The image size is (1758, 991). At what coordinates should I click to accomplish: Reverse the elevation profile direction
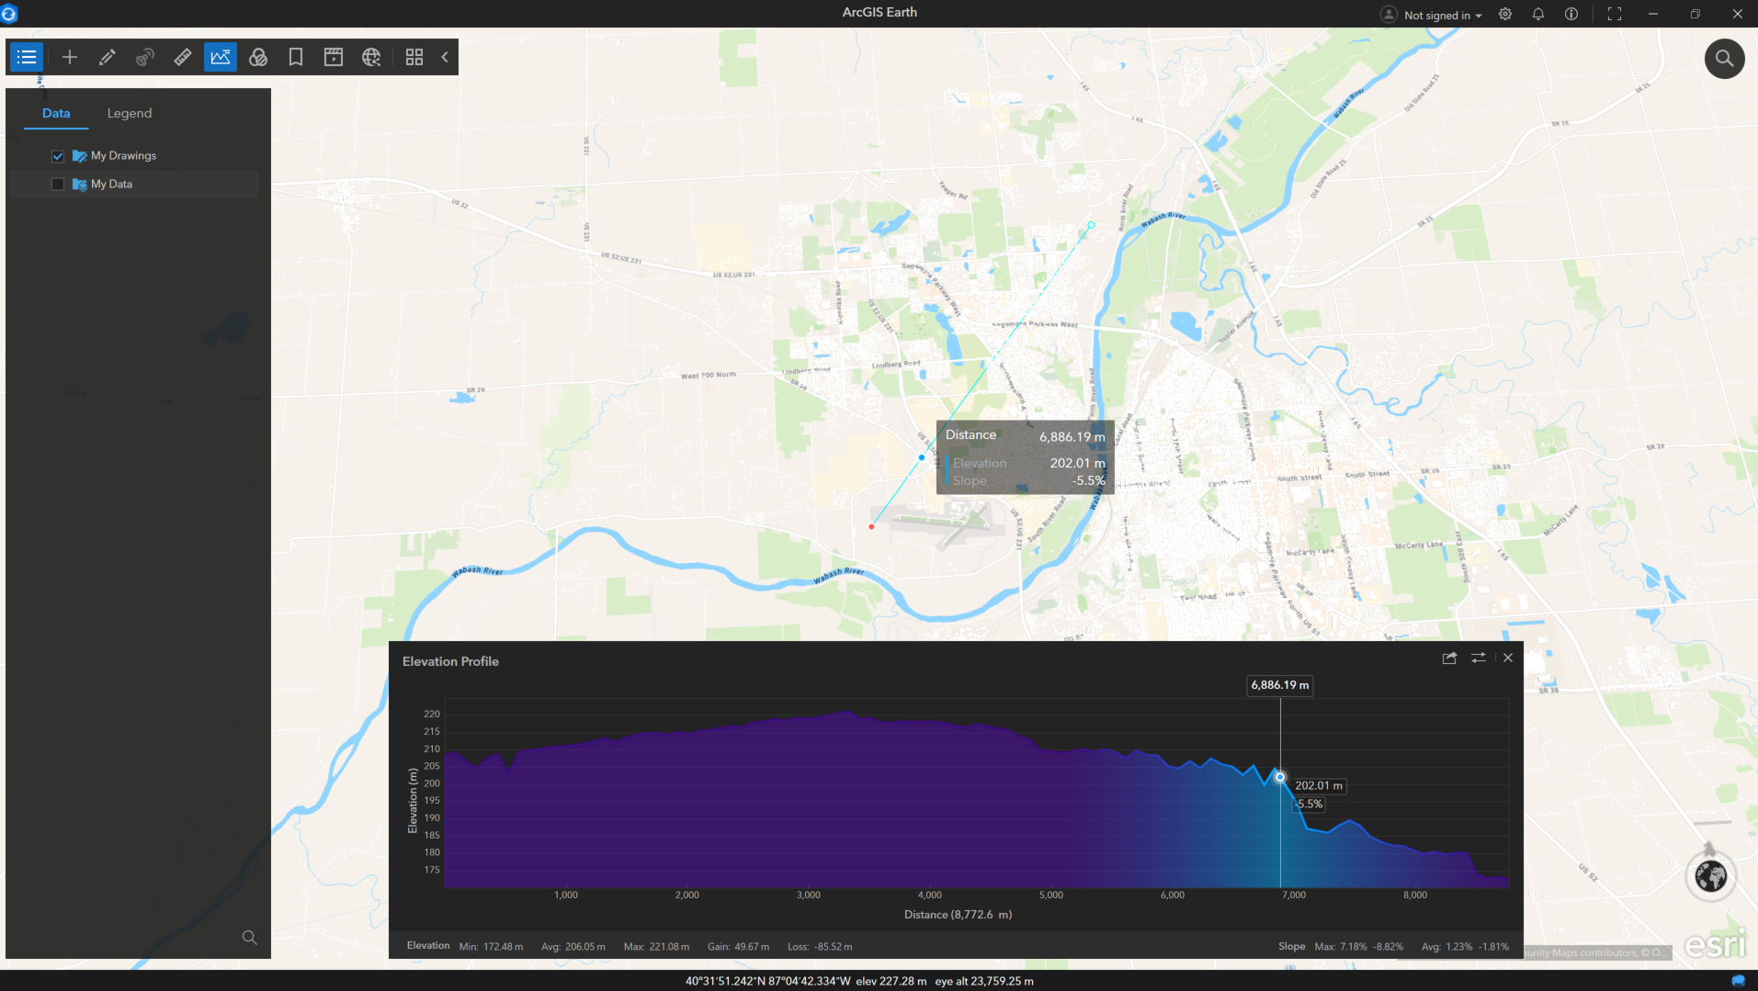[x=1479, y=659]
